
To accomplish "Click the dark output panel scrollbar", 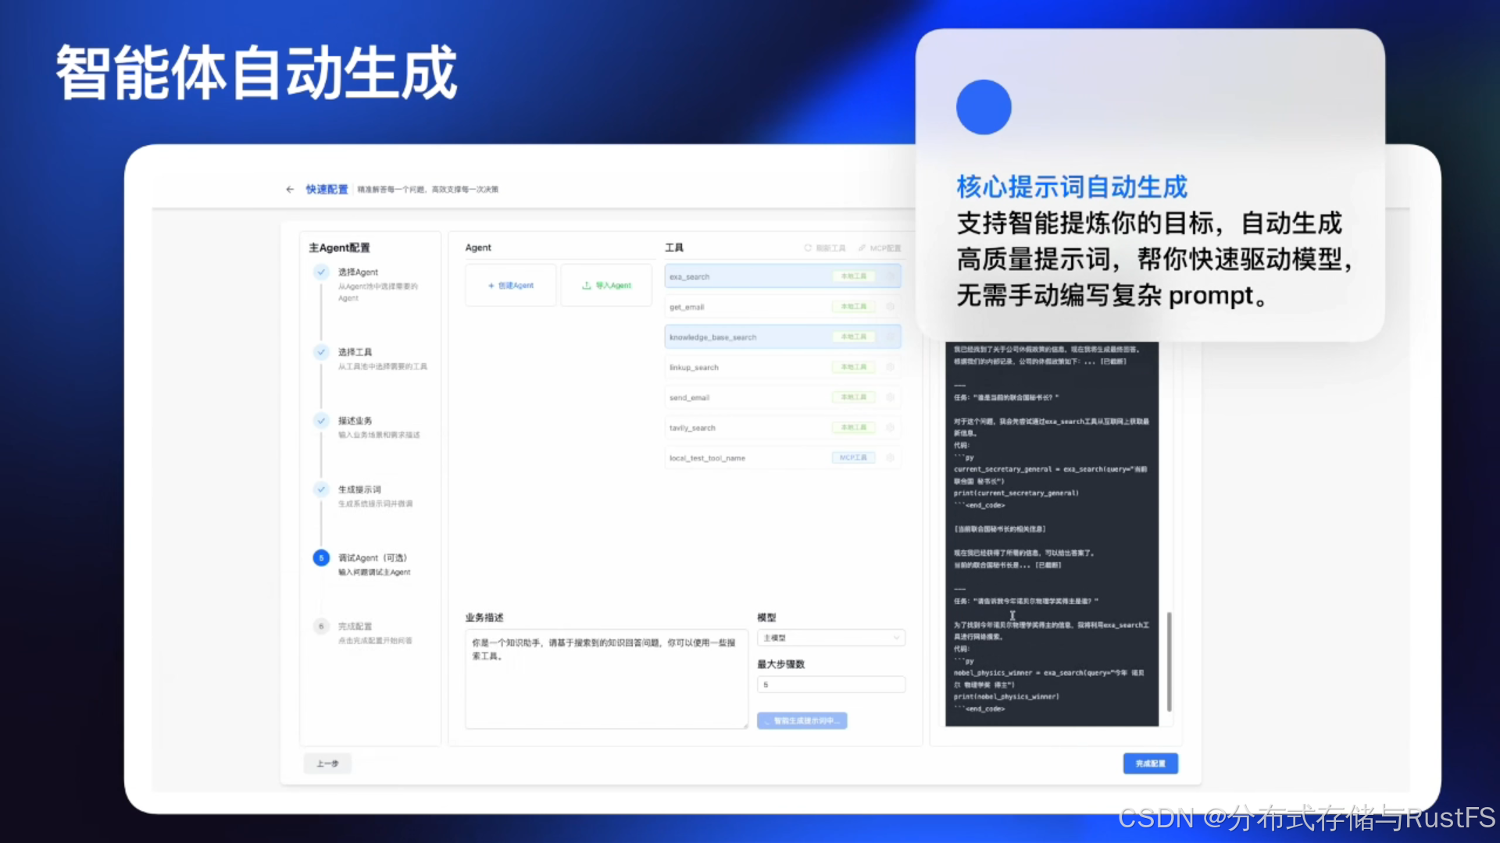I will 1169,660.
